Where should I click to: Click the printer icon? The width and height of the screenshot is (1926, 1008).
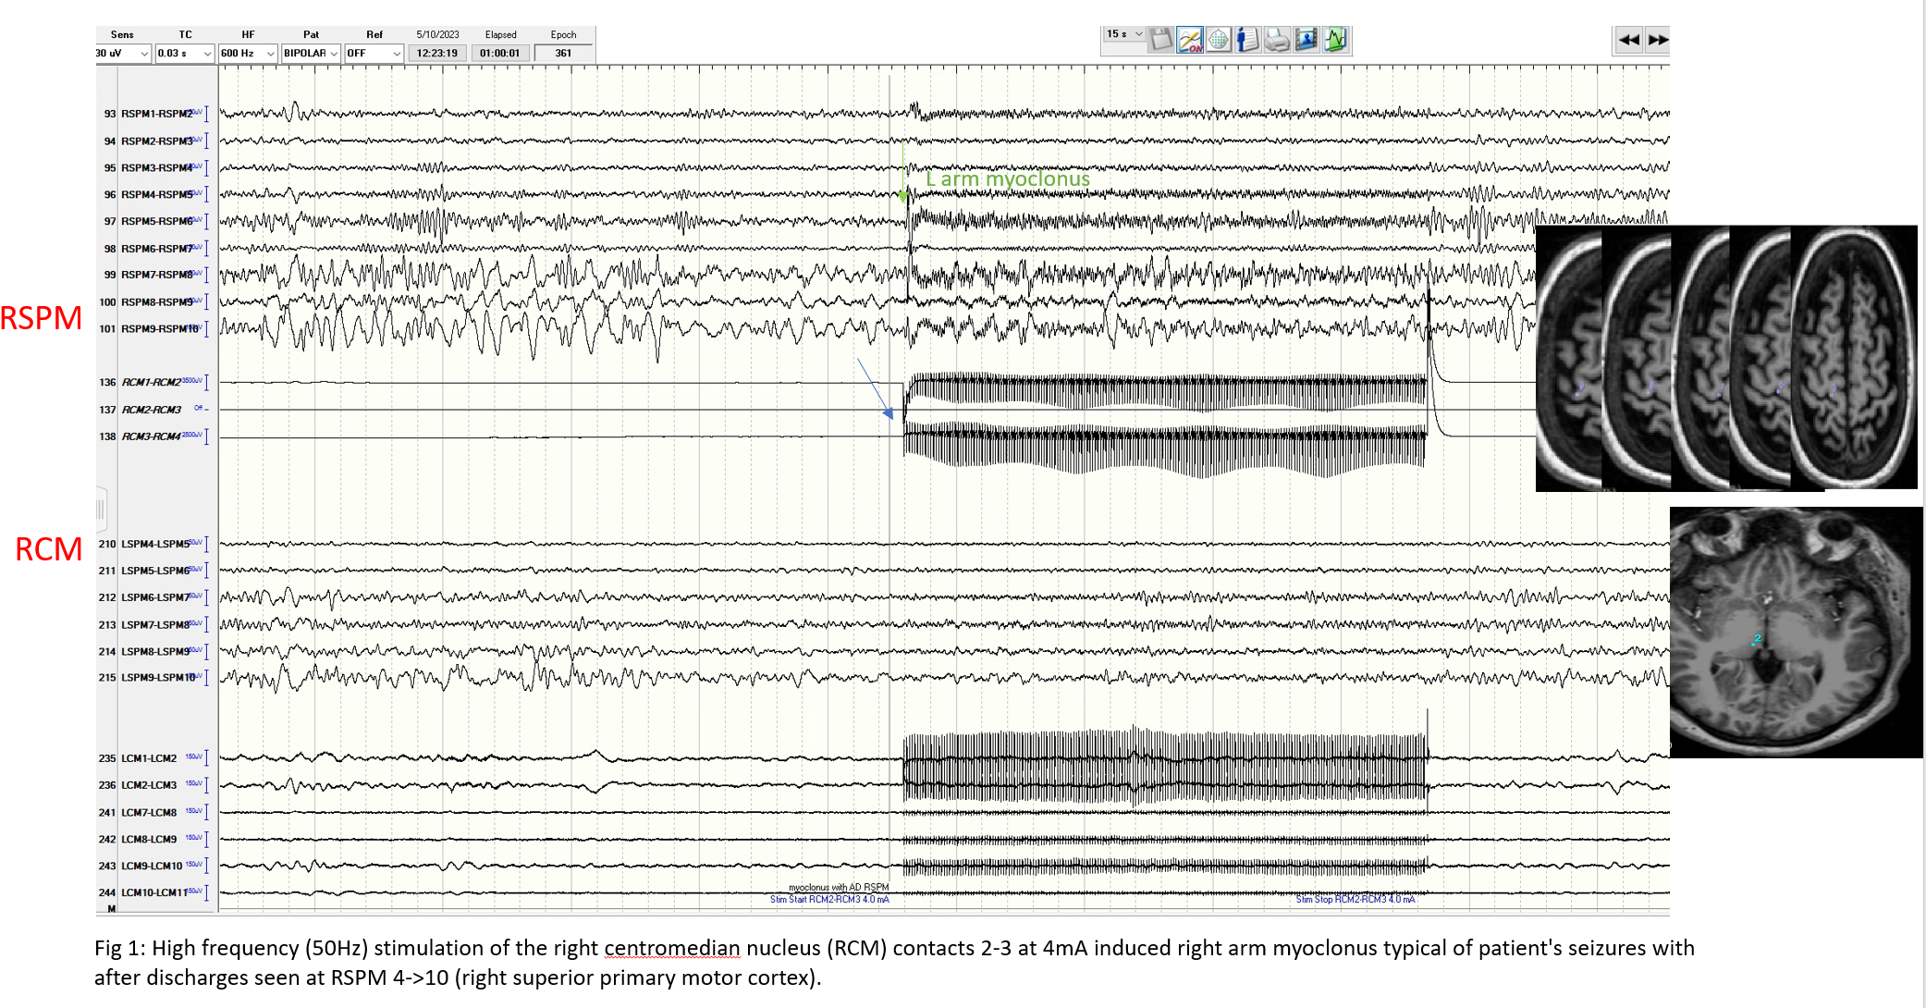(1276, 40)
